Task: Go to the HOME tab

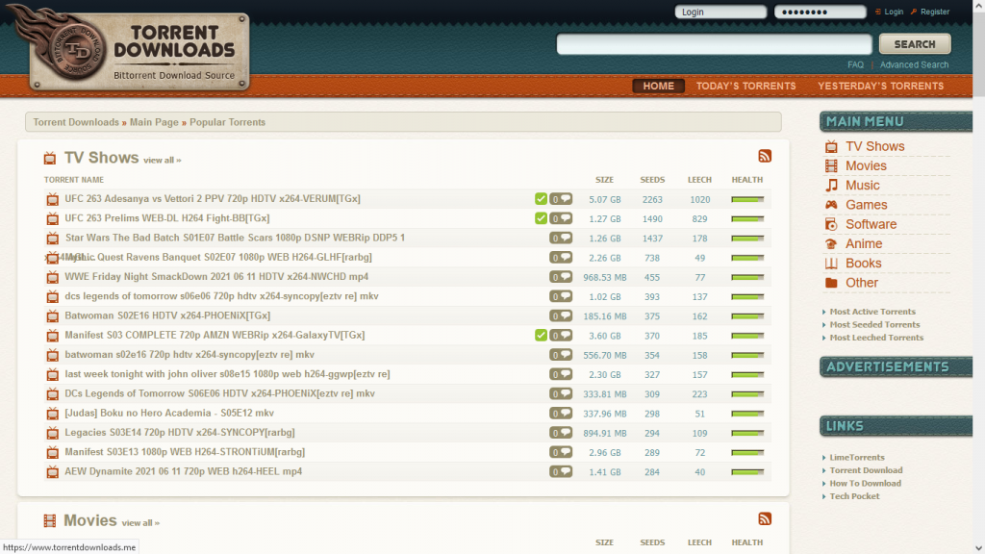Action: (x=658, y=86)
